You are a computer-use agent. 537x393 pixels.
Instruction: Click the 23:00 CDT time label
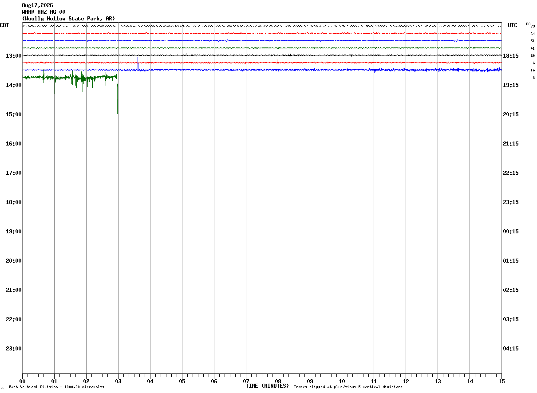(x=13, y=348)
